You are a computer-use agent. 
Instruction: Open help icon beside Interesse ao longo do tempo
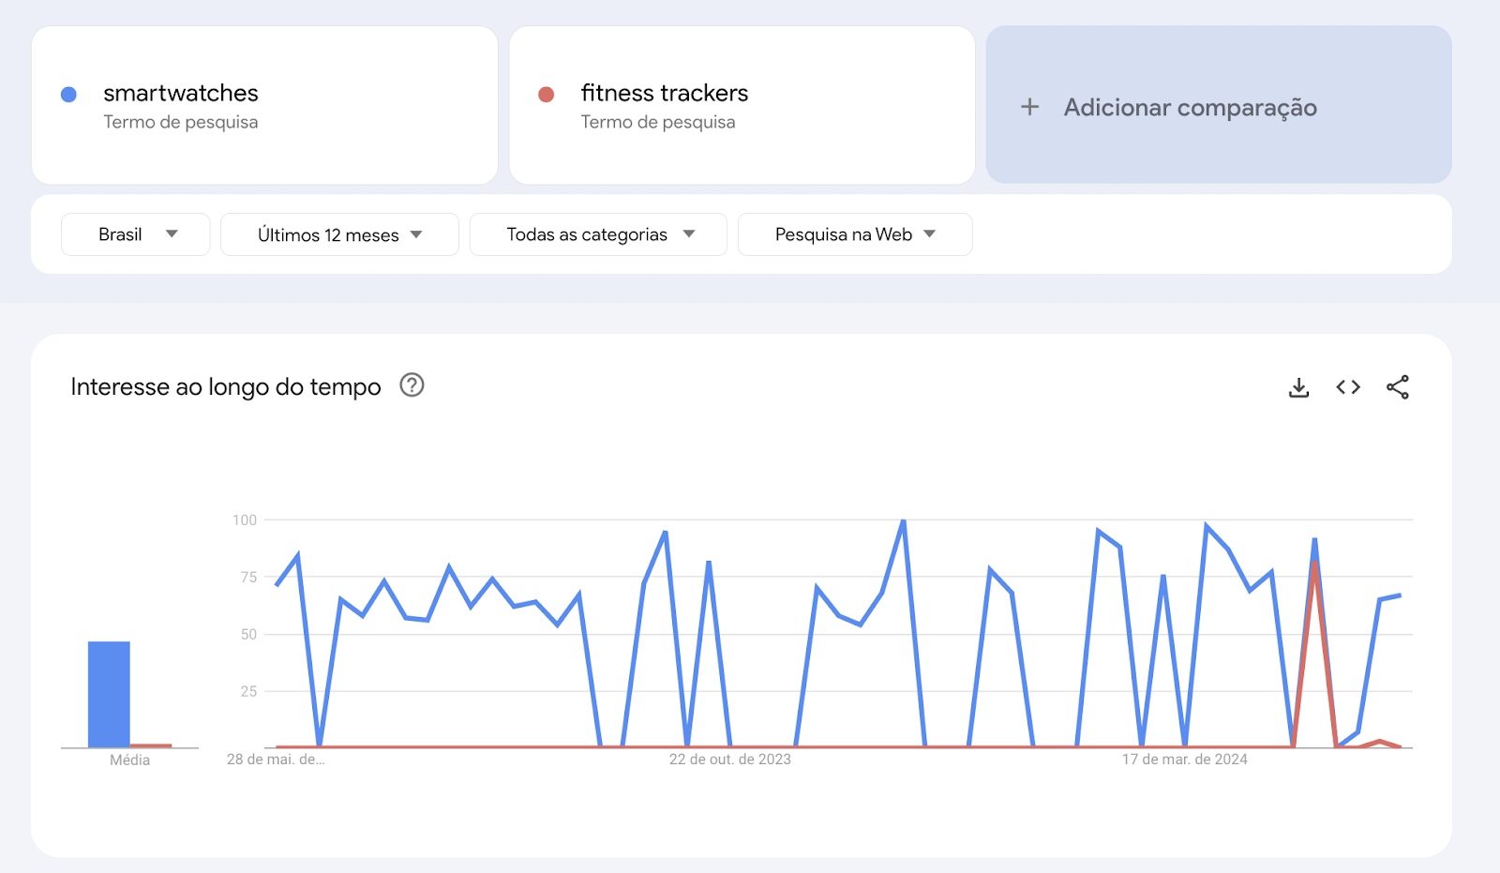pyautogui.click(x=412, y=385)
